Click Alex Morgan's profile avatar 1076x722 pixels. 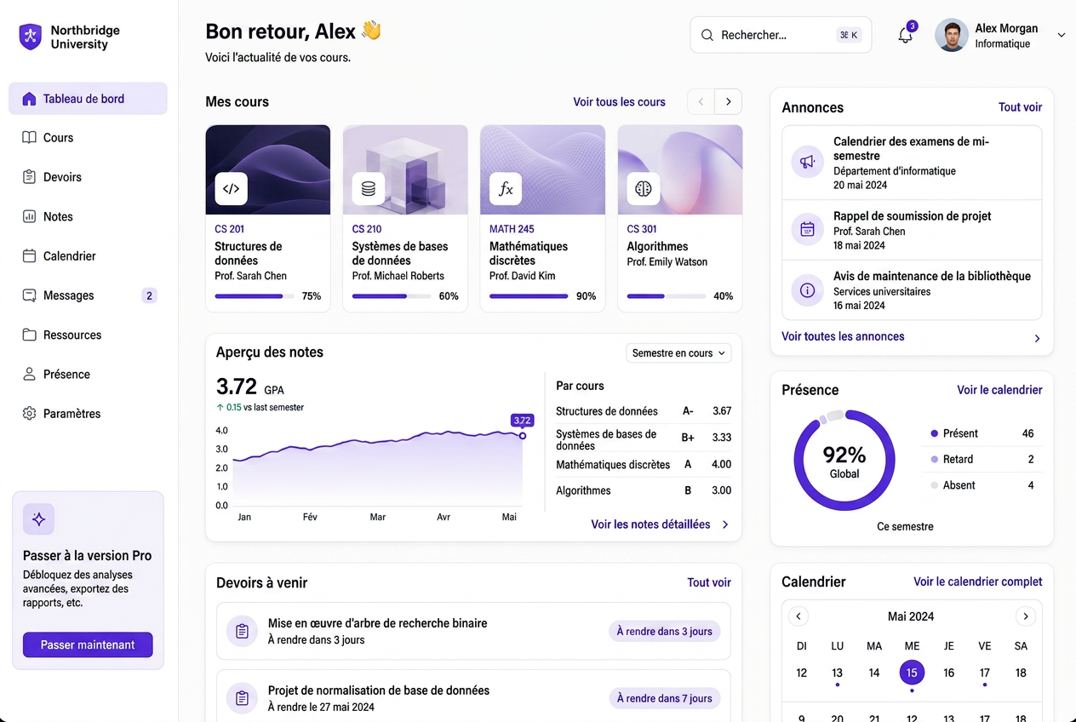click(x=952, y=36)
